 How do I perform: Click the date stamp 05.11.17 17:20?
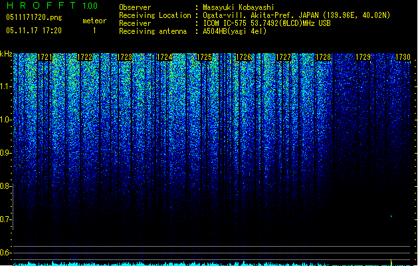[x=34, y=31]
